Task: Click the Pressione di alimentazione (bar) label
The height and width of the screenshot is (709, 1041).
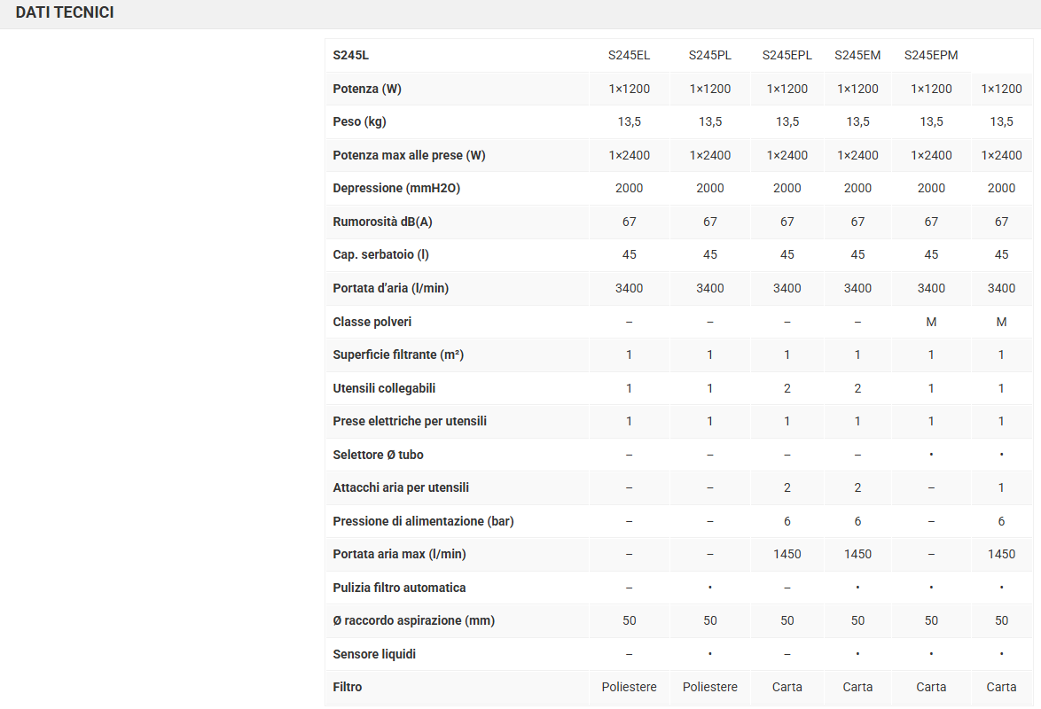Action: click(x=423, y=521)
